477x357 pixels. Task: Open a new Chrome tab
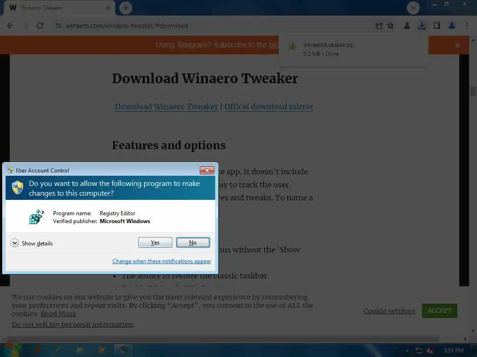126,8
